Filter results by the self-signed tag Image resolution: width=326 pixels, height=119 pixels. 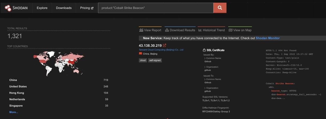click(155, 60)
